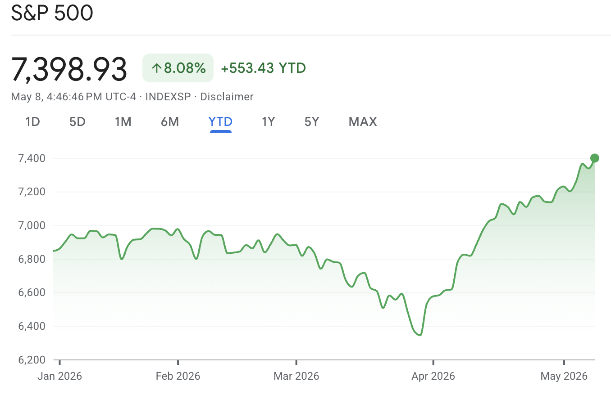Switch to the 5D range tab
This screenshot has height=395, width=611.
point(78,122)
